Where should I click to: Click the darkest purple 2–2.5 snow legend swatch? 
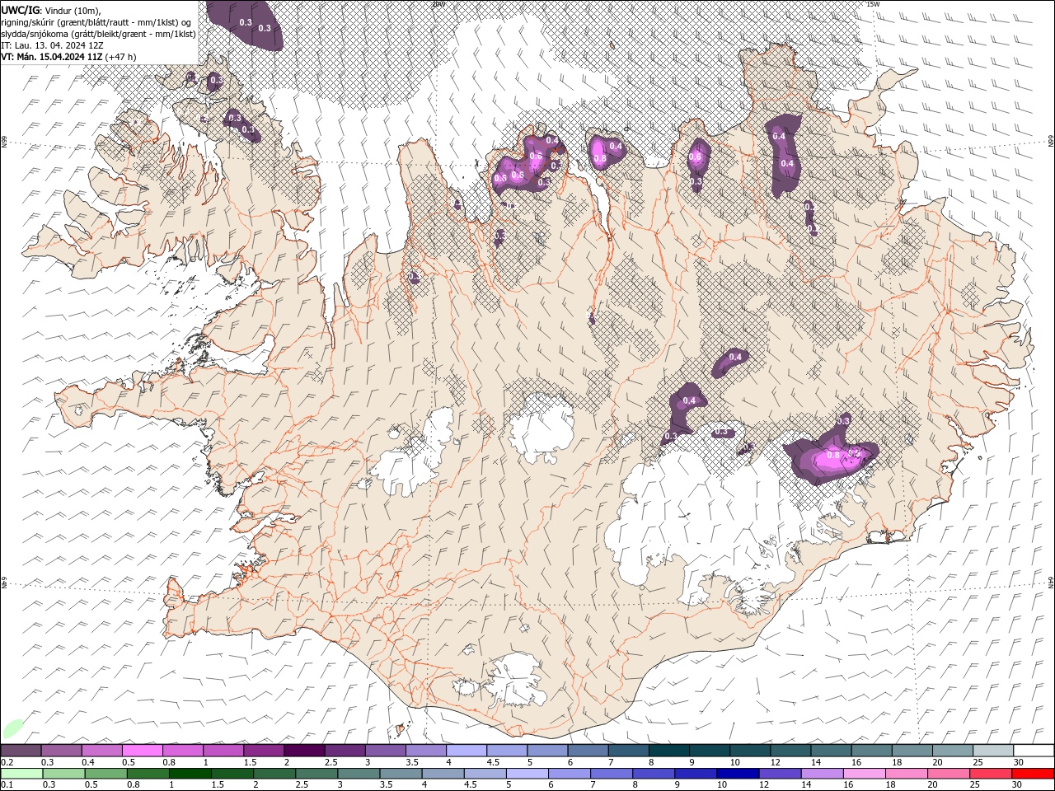[304, 750]
